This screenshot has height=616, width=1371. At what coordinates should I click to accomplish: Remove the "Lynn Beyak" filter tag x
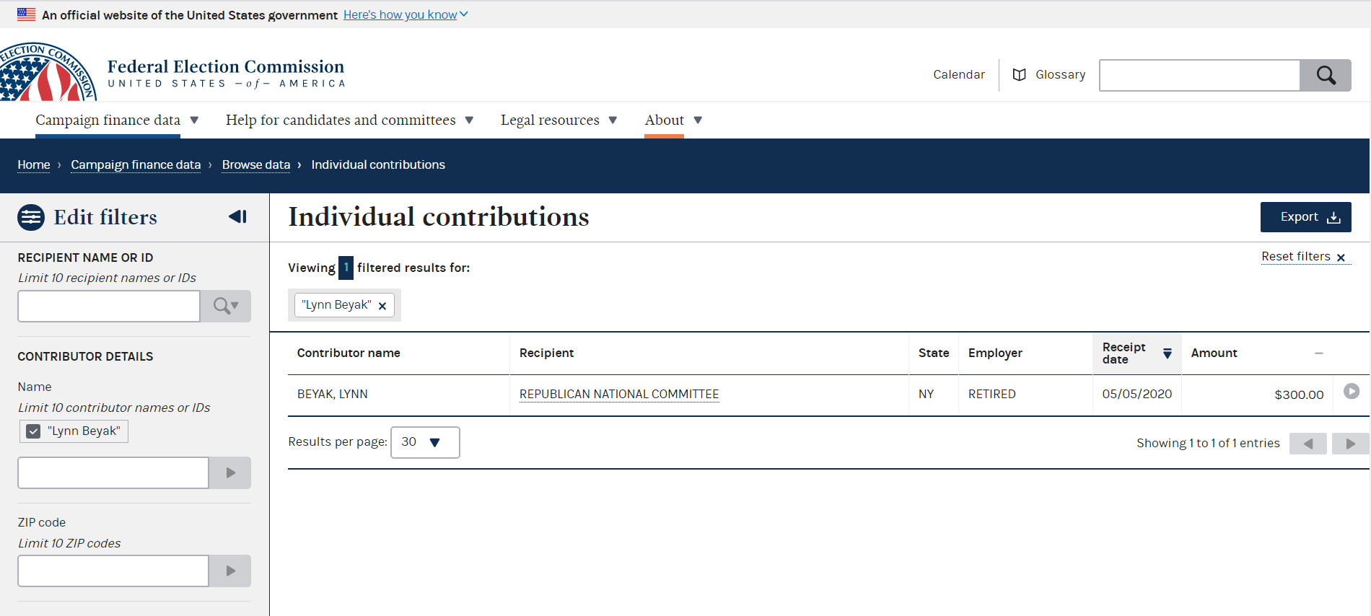tap(382, 306)
